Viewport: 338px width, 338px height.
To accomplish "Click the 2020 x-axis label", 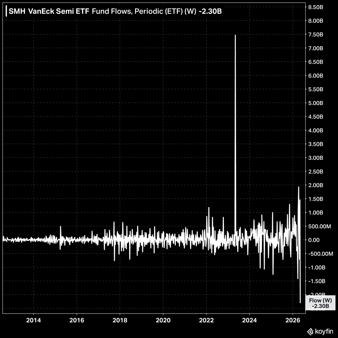I will pyautogui.click(x=163, y=320).
